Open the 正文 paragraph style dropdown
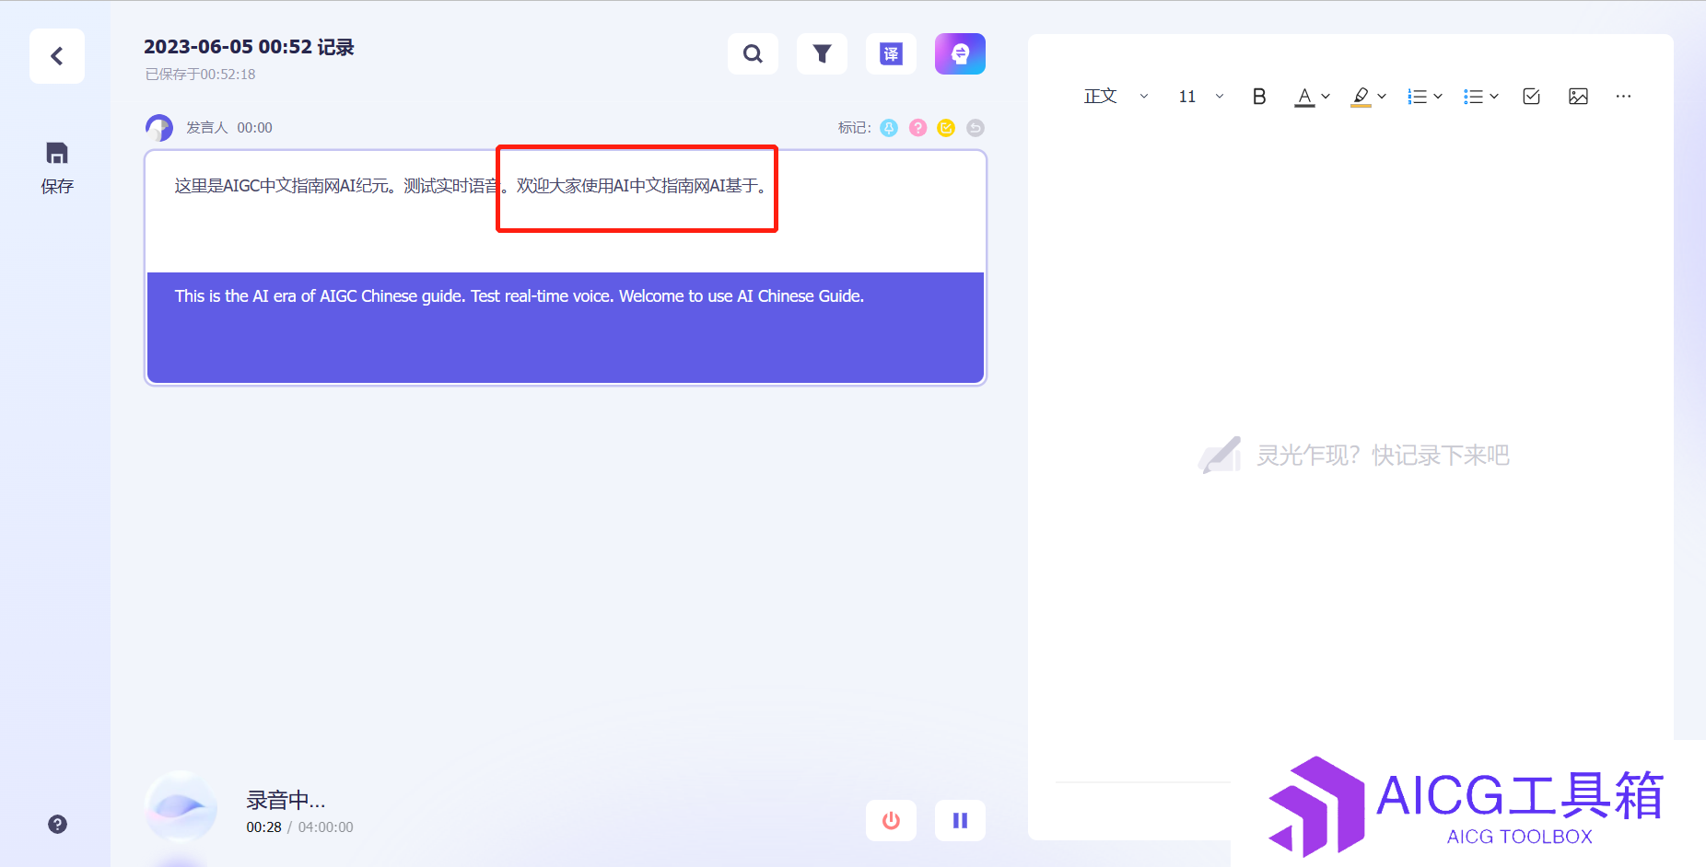 (x=1116, y=96)
